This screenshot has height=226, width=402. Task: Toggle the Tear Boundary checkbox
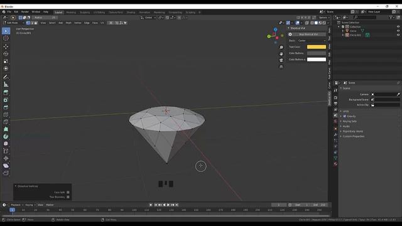click(68, 197)
